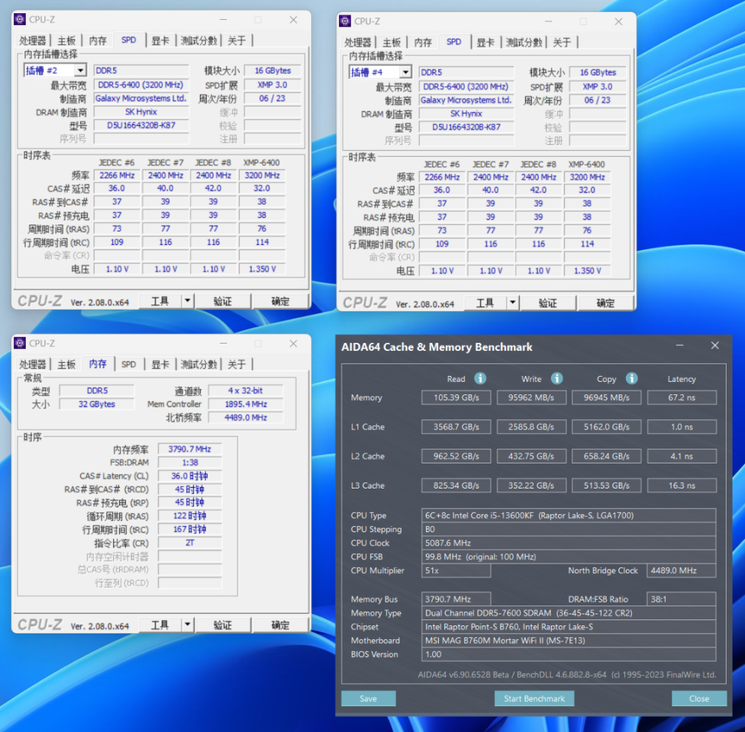Screen dimensions: 745x732
Task: Click CPU Type field showing i5-13600KF
Action: coord(568,515)
